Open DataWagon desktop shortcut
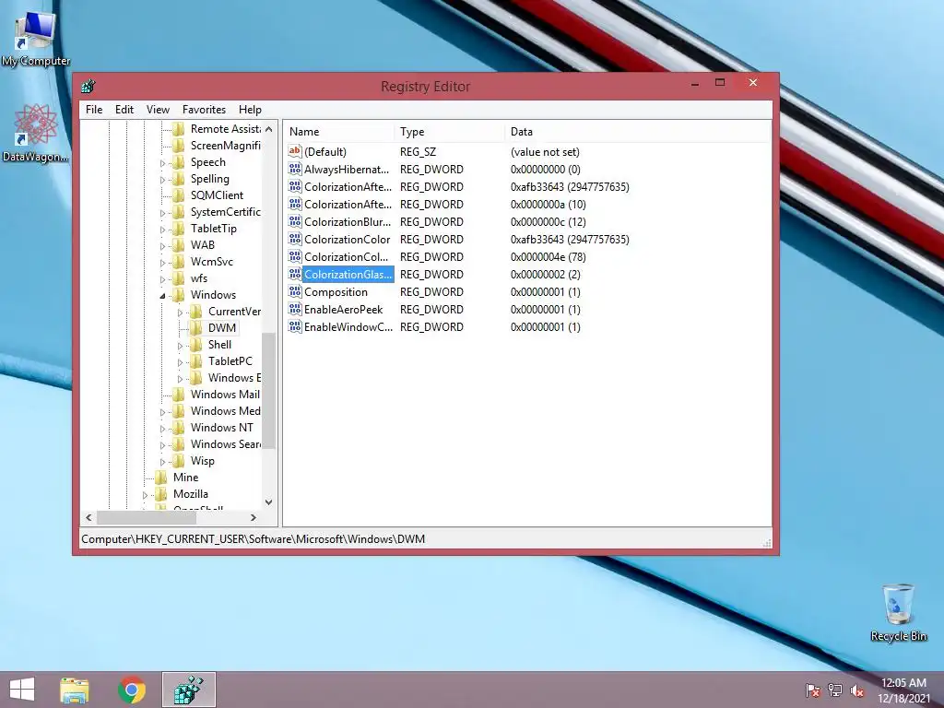Image resolution: width=944 pixels, height=708 pixels. click(x=35, y=134)
